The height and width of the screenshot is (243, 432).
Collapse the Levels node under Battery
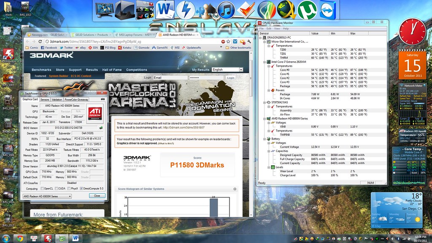point(269,167)
